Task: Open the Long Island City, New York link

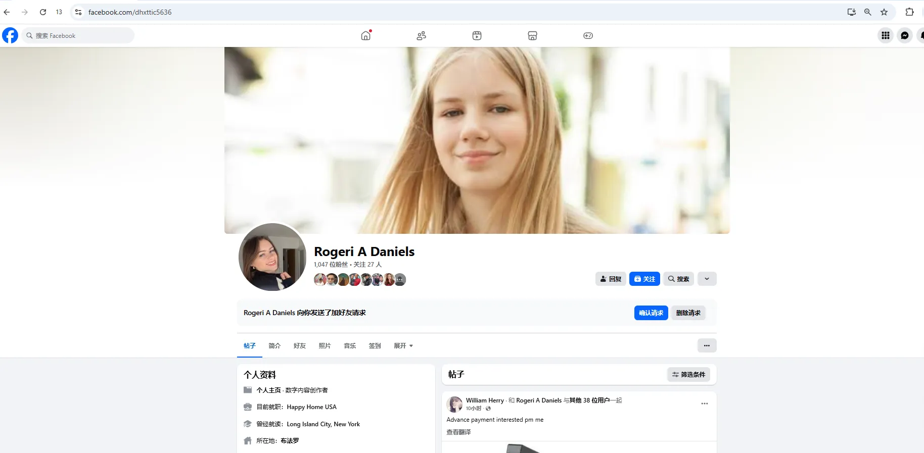Action: [x=324, y=424]
